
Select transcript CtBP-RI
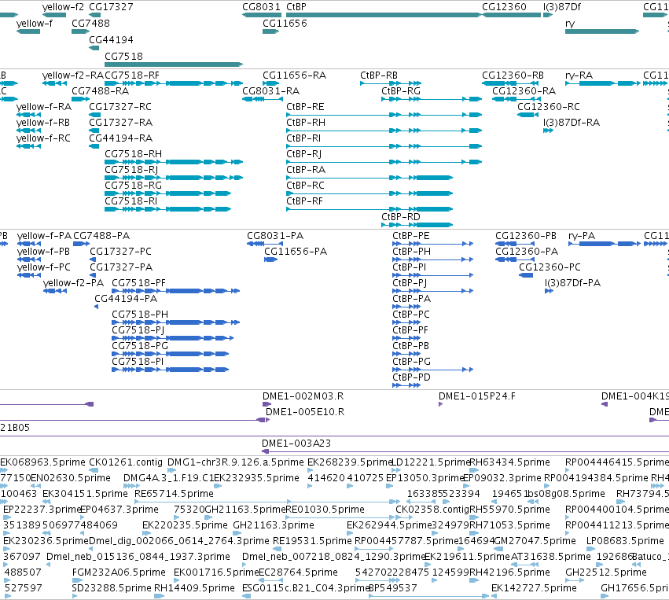tap(303, 138)
